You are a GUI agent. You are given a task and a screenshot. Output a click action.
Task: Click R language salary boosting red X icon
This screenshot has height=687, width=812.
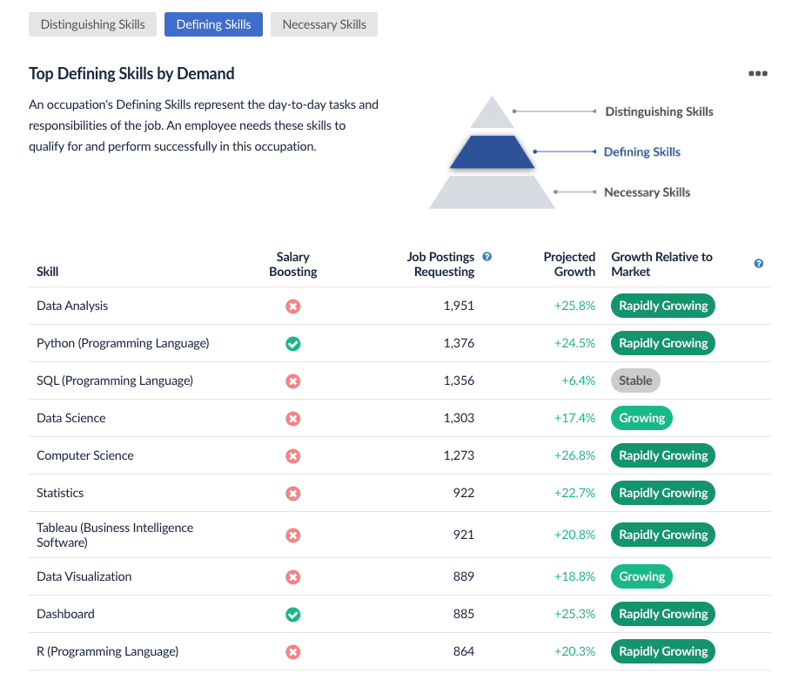click(x=293, y=652)
